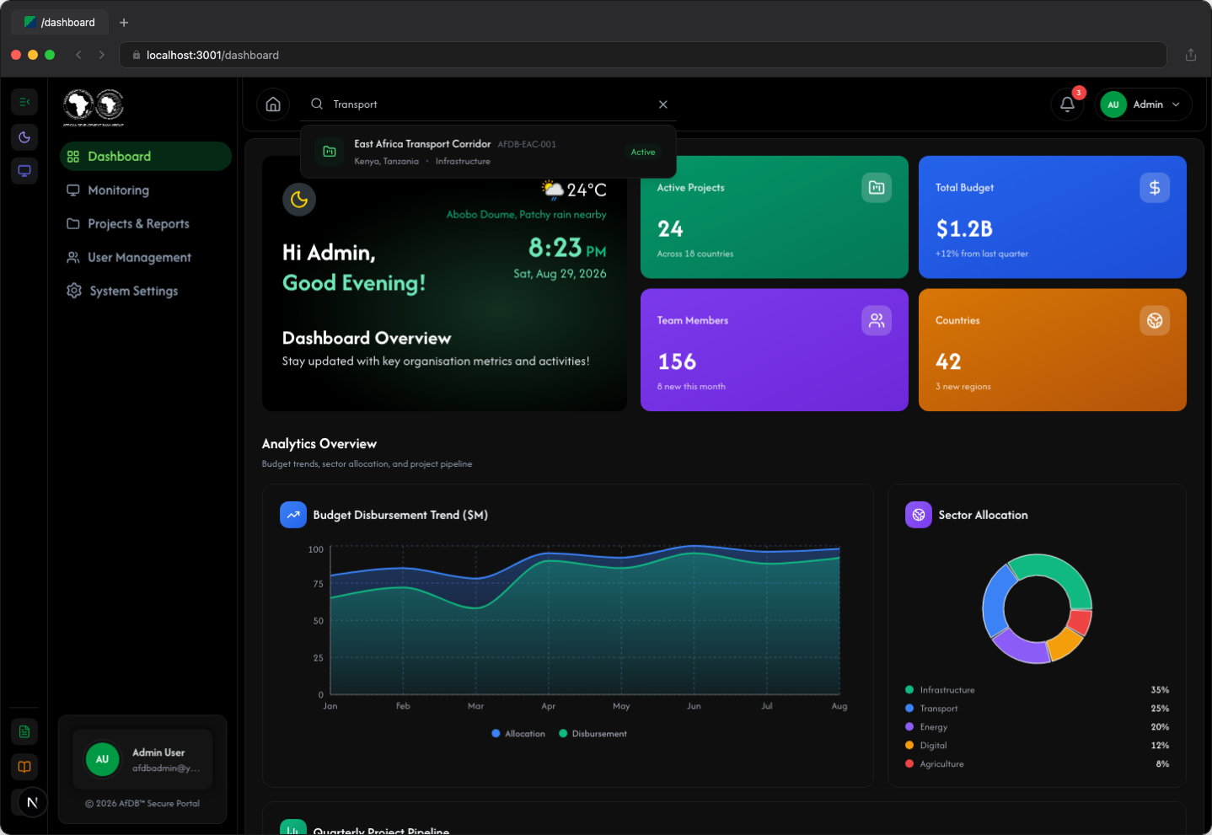Click the home icon button
1212x835 pixels.
coord(273,104)
